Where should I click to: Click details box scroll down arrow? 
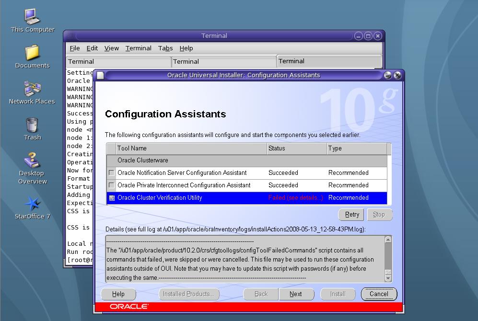click(x=388, y=278)
